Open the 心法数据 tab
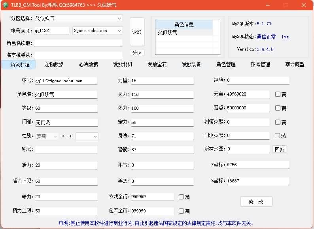 point(88,65)
